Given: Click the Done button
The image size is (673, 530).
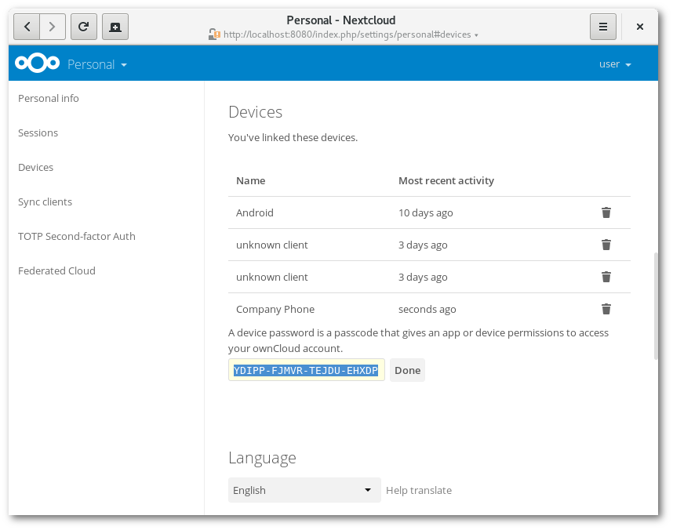Looking at the screenshot, I should tap(407, 369).
